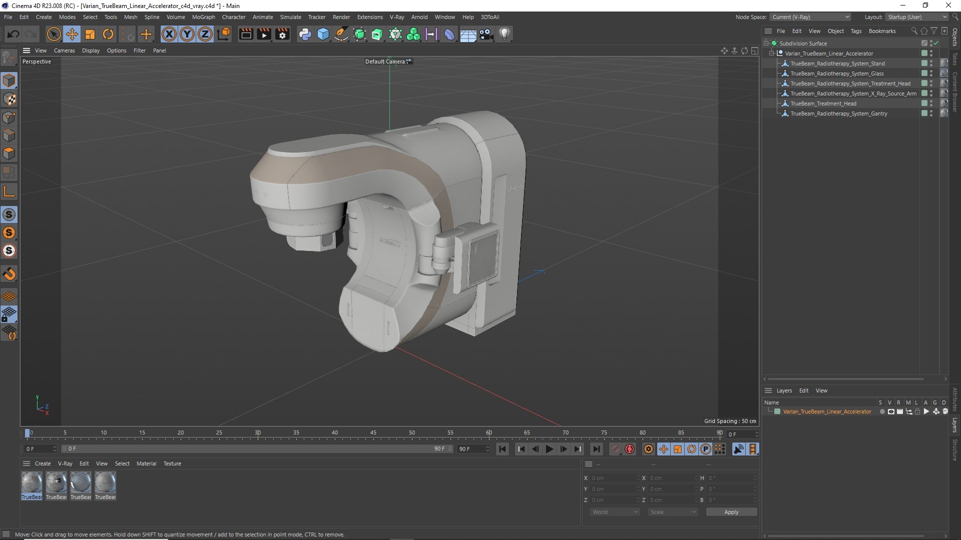This screenshot has width=961, height=540.
Task: Toggle Subdivision Surface enable checkmark
Action: (x=936, y=43)
